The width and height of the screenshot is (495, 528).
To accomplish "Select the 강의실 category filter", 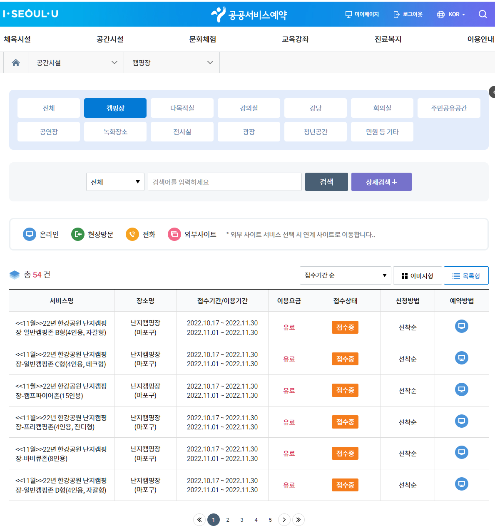I will [249, 108].
